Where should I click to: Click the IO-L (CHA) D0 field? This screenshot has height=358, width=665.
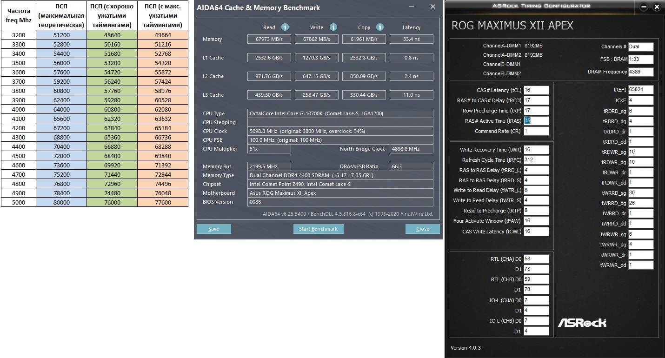click(536, 300)
